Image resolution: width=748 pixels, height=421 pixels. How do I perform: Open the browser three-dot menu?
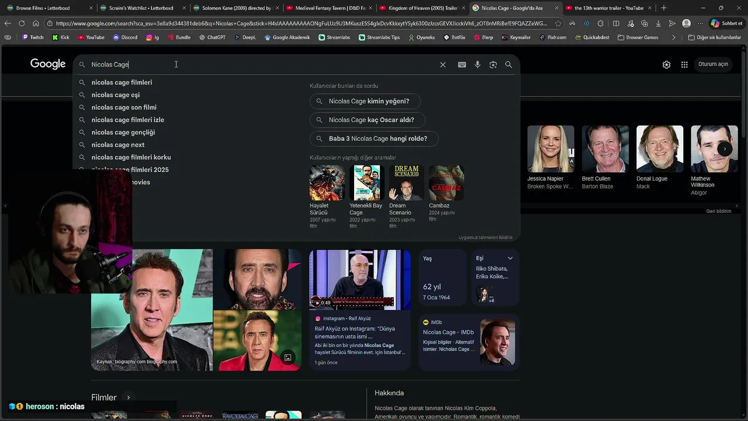[700, 23]
